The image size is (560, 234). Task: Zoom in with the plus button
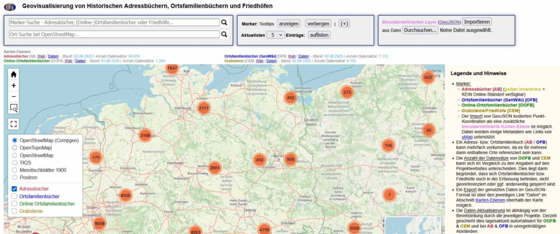pos(14,86)
